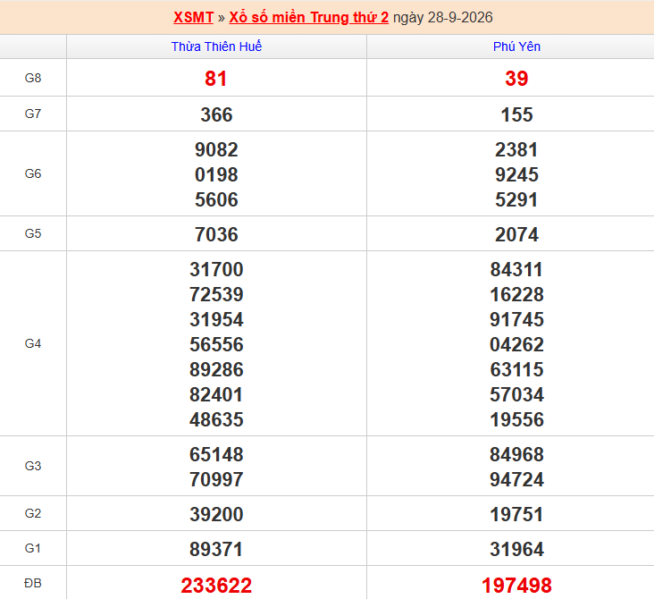Click the red G8 number 39
Viewport: 654px width, 599px height.
tap(516, 79)
